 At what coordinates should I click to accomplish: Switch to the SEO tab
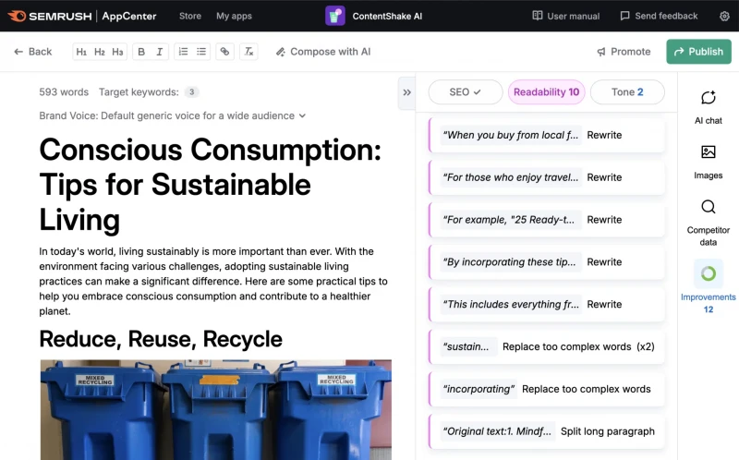pos(466,92)
